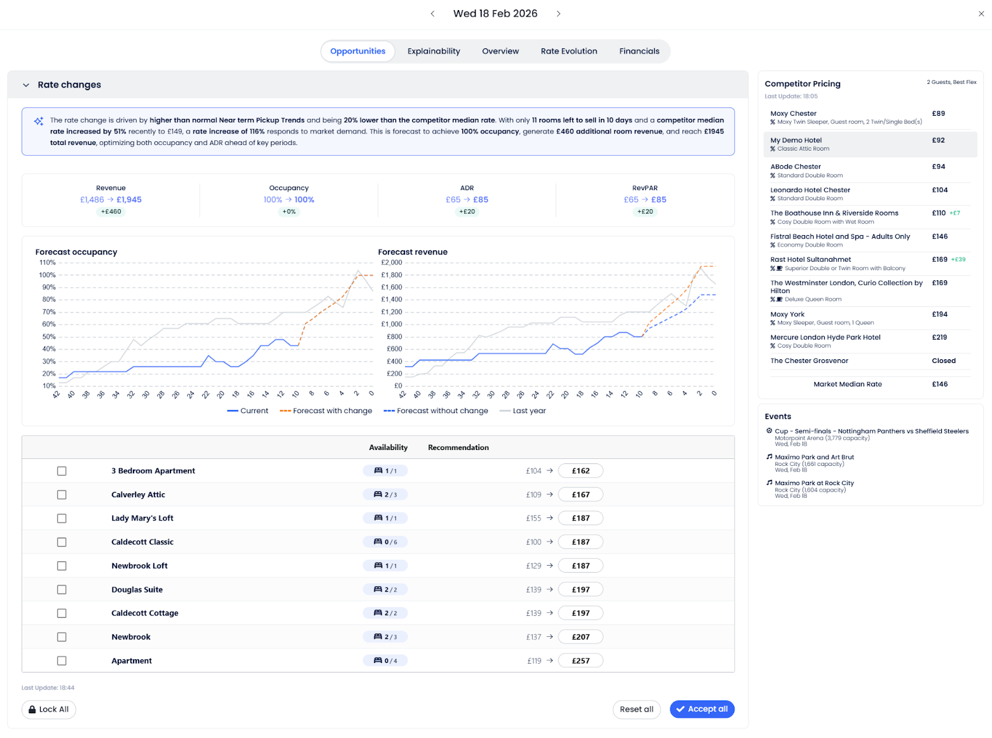This screenshot has width=992, height=738.
Task: Switch to the Rate Evolution tab
Action: pyautogui.click(x=568, y=51)
